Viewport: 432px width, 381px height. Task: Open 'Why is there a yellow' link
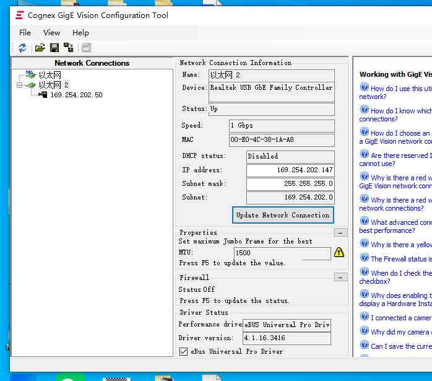[402, 245]
